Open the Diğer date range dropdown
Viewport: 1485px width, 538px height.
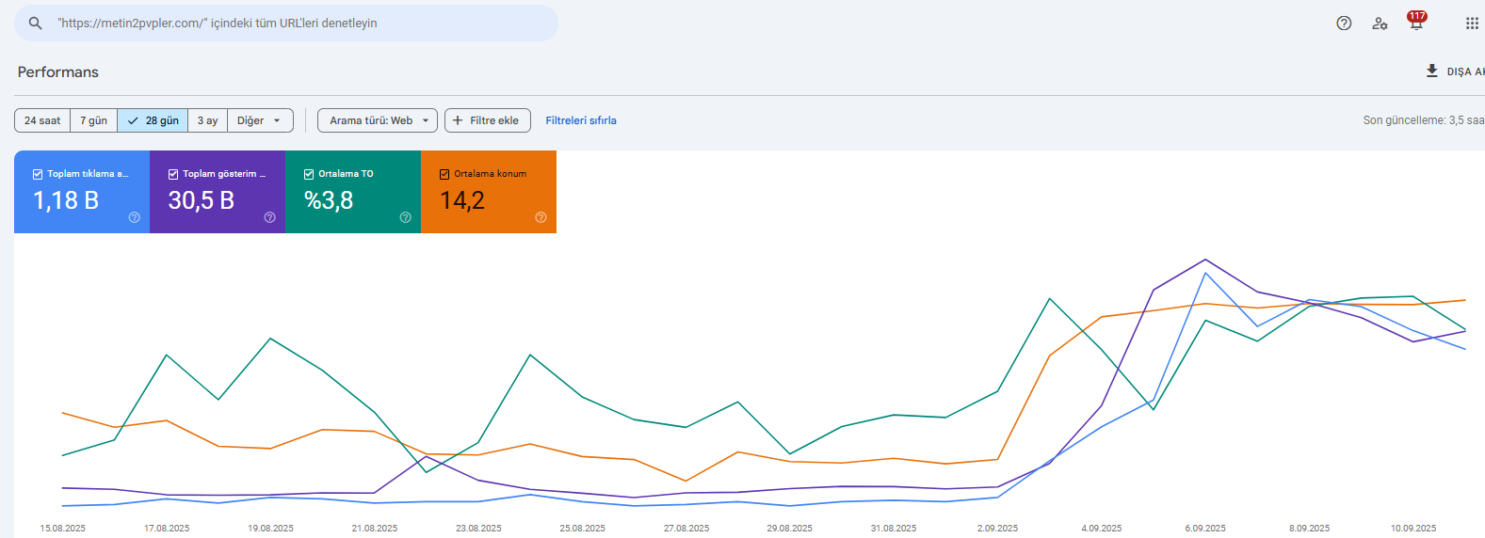(260, 120)
